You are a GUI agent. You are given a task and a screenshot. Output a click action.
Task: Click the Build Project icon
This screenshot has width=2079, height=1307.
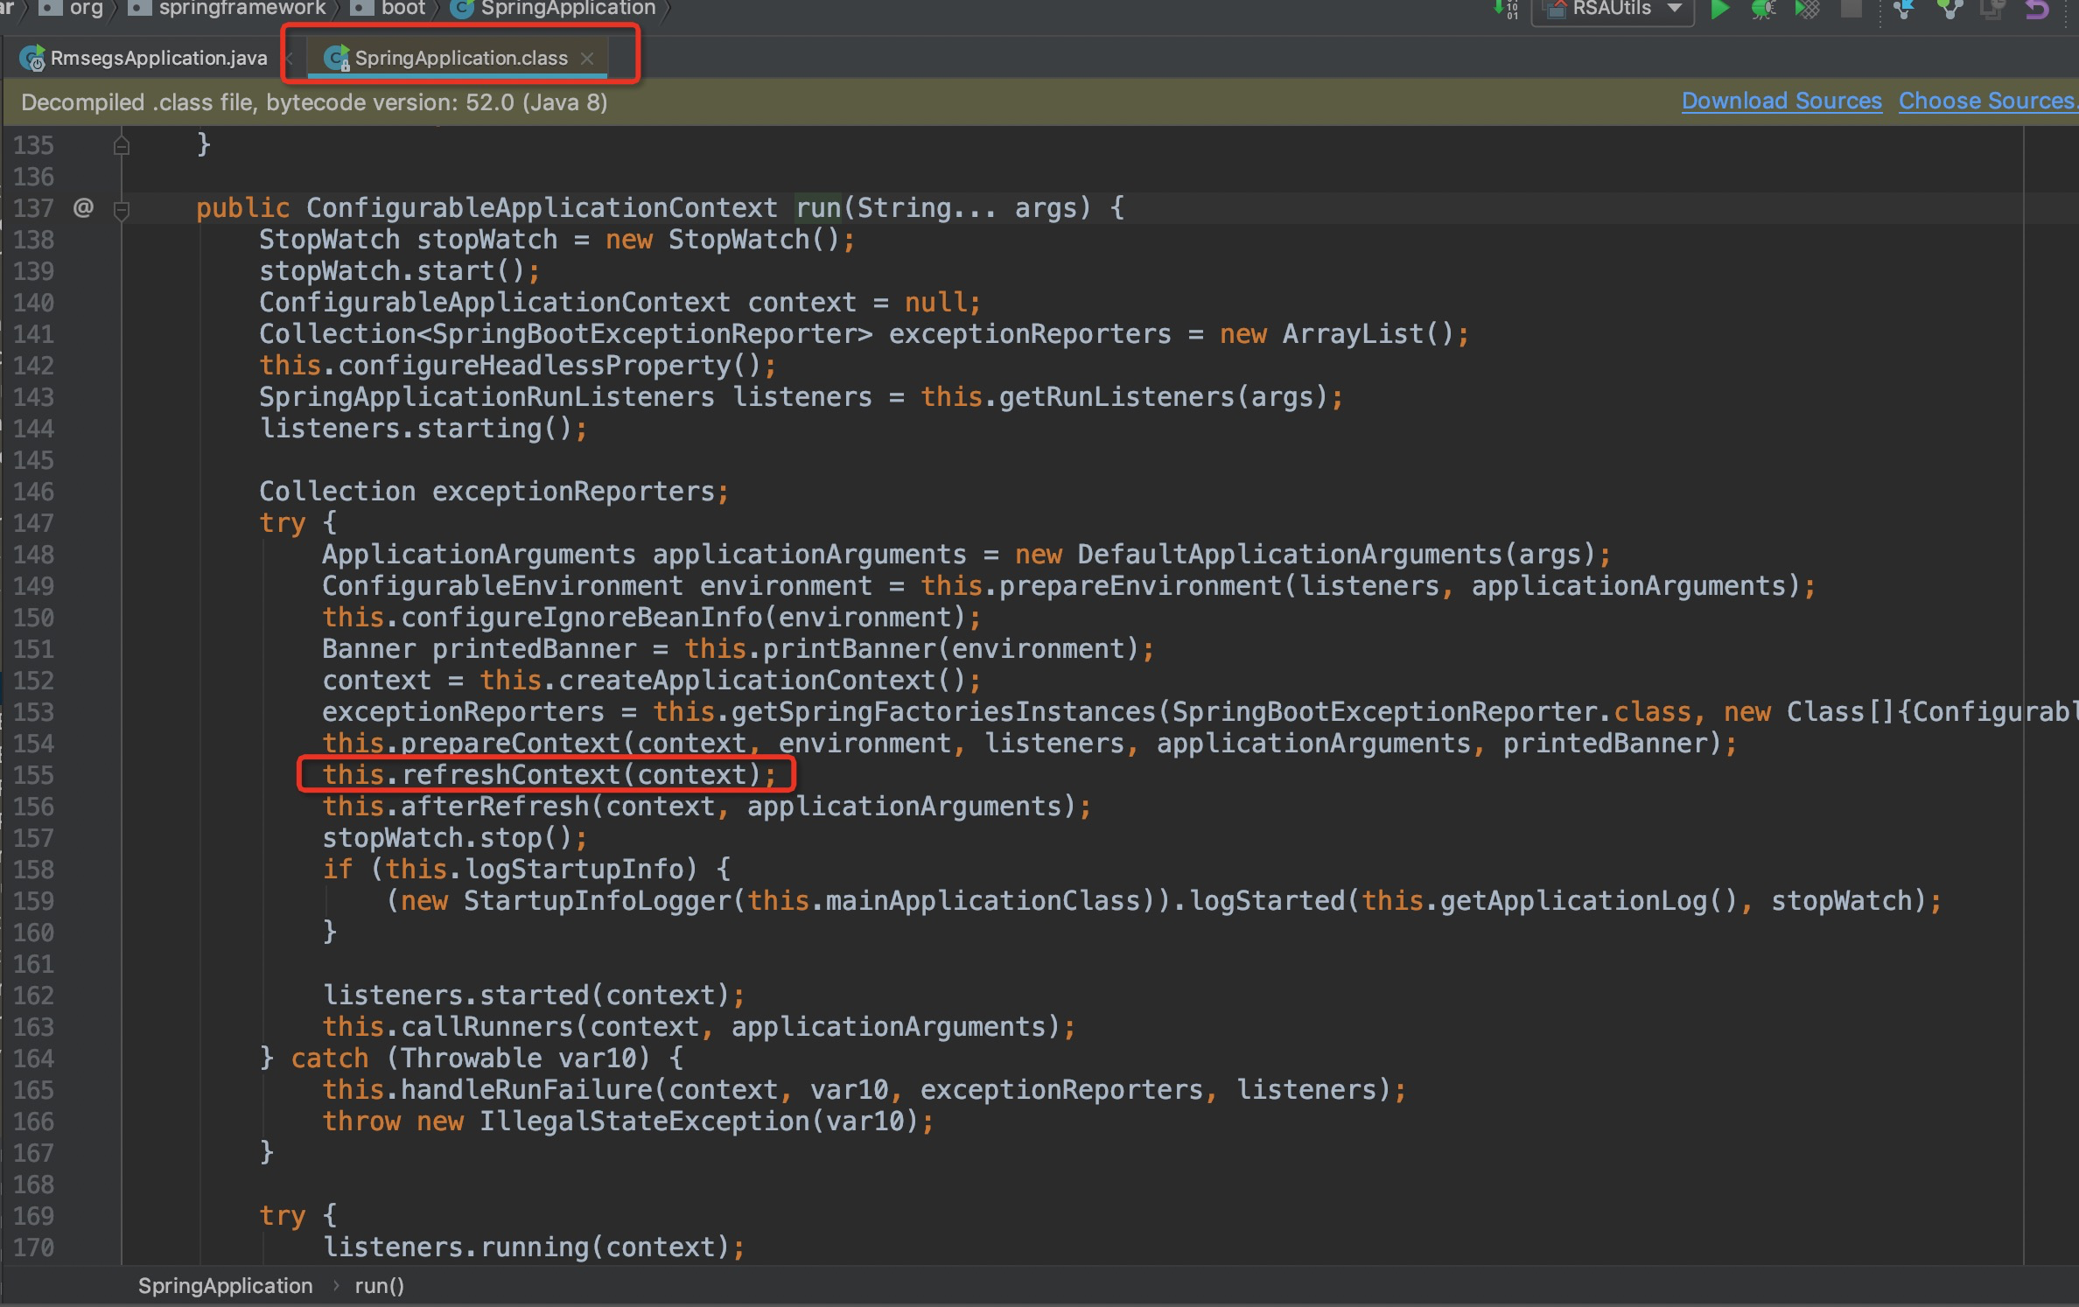coord(1505,10)
